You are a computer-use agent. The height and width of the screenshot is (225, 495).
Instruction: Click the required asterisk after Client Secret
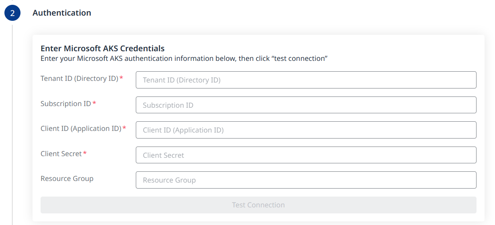[x=85, y=153]
